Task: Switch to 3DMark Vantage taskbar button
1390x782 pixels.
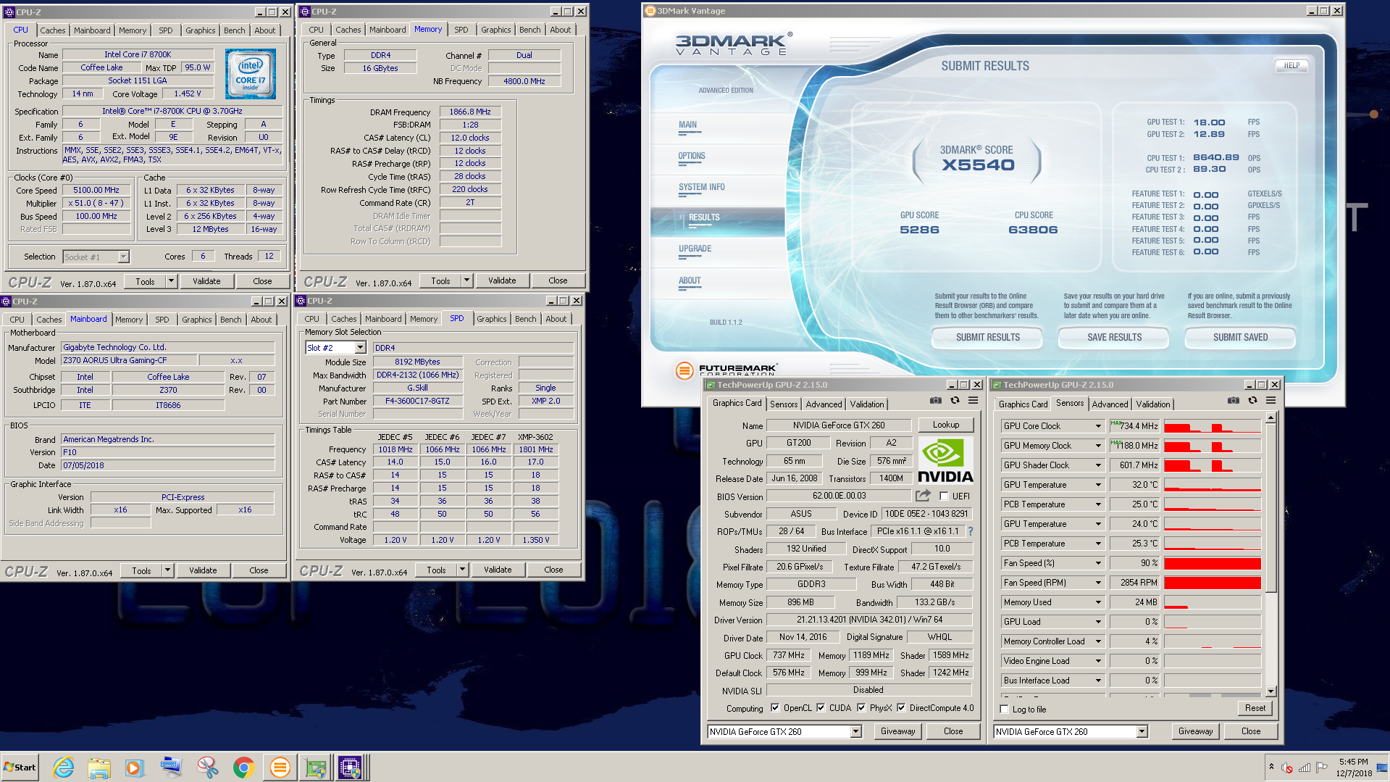Action: pyautogui.click(x=280, y=768)
